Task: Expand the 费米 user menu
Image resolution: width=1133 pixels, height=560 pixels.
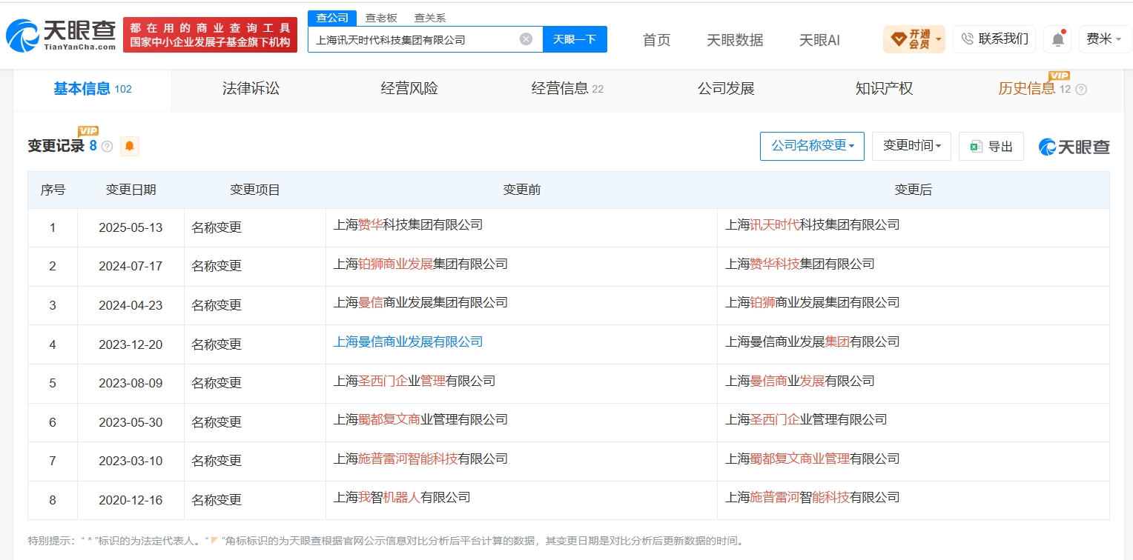Action: tap(1104, 39)
